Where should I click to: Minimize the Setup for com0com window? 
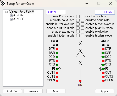click(87, 4)
